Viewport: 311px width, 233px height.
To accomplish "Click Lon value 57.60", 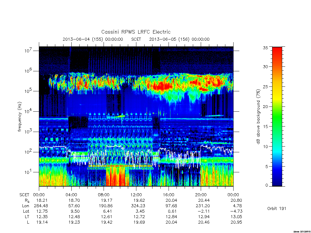I will 74,206.
